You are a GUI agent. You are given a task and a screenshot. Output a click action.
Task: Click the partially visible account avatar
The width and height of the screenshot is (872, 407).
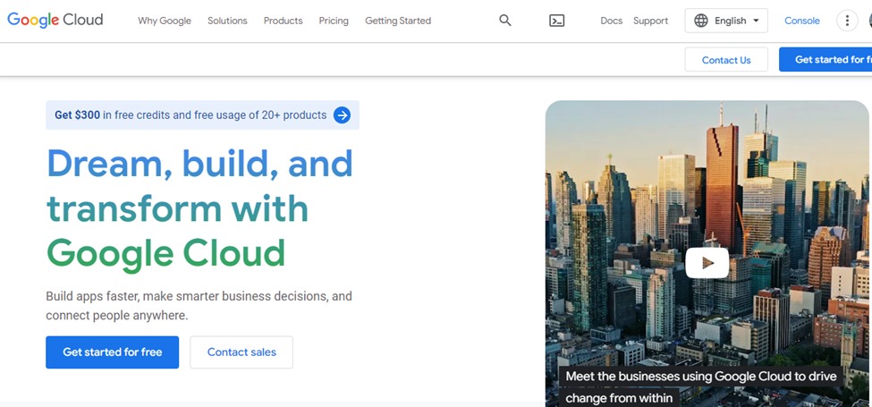click(870, 21)
